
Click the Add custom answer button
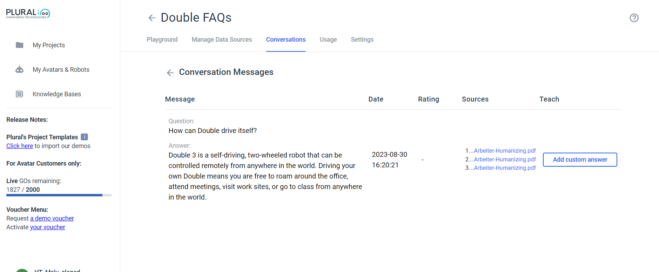[x=580, y=160]
